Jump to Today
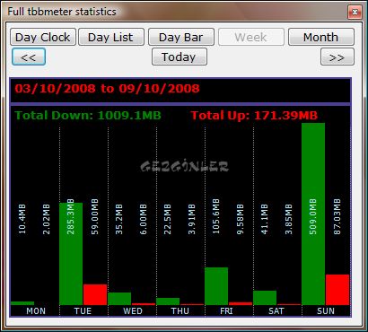Screen dimensions: 368x332 pos(180,57)
